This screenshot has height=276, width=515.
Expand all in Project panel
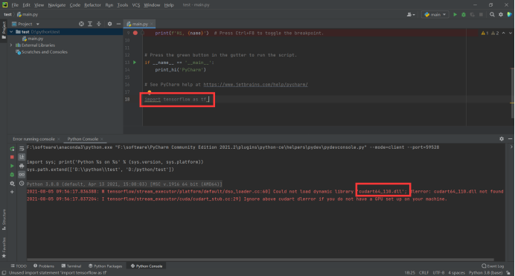90,24
